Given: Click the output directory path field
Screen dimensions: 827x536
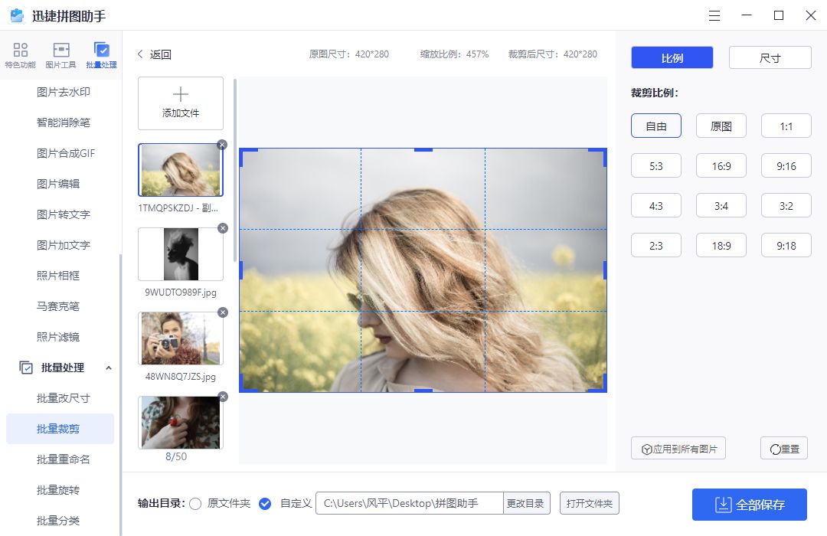Looking at the screenshot, I should (410, 503).
